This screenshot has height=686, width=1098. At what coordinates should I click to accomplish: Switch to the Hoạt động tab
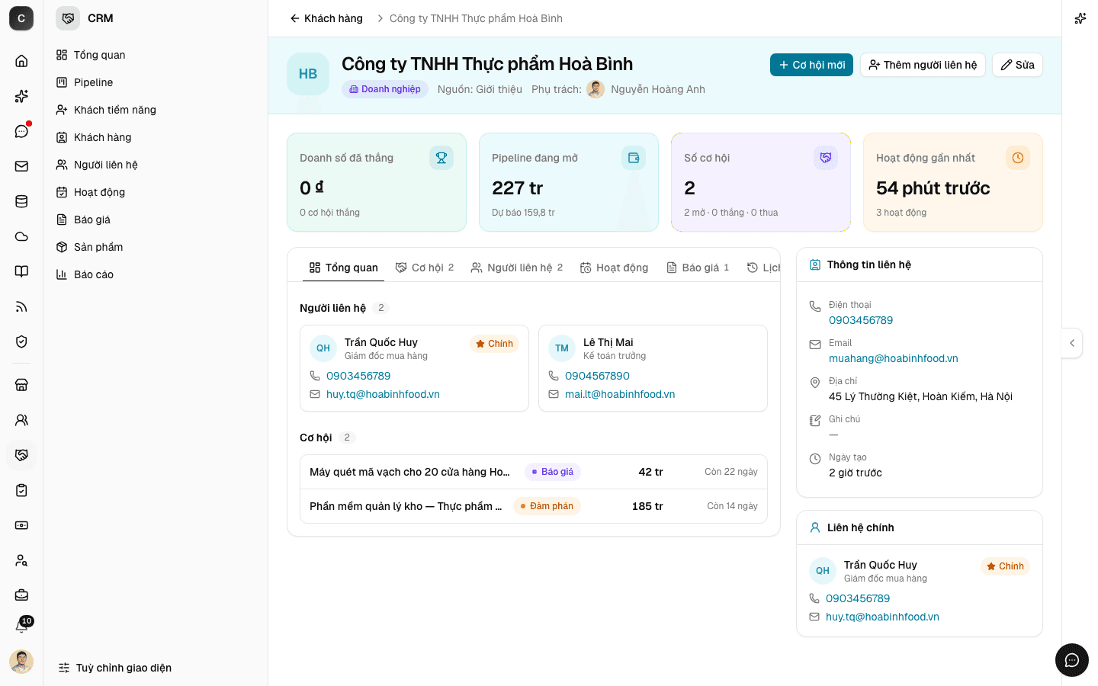pyautogui.click(x=614, y=268)
